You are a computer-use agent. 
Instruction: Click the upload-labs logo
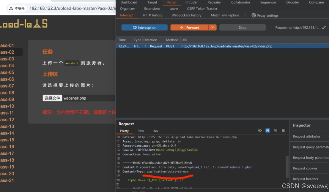point(24,24)
